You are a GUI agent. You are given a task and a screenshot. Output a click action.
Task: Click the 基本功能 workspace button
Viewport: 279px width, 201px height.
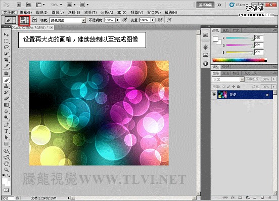[x=205, y=5]
